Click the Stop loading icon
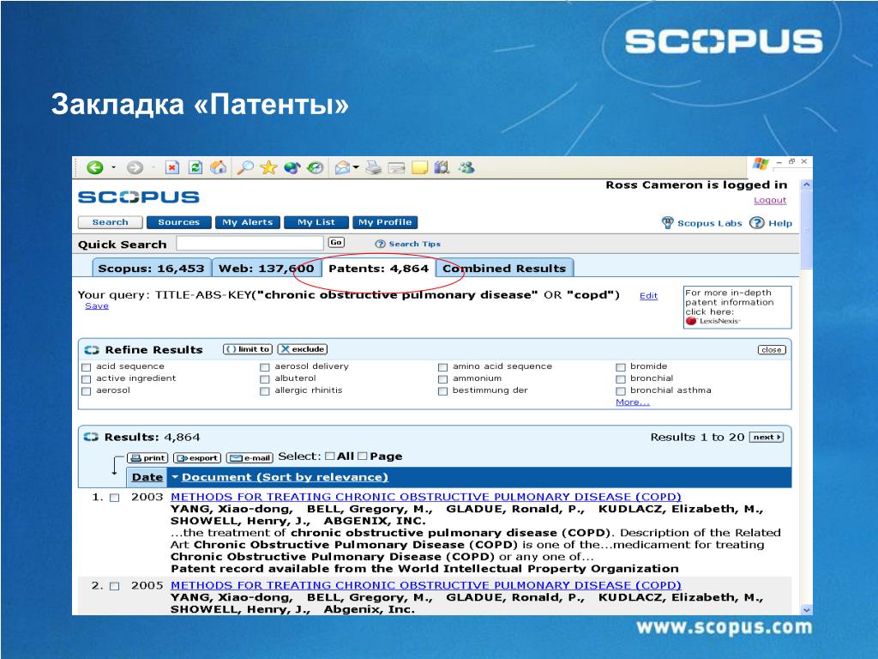The width and height of the screenshot is (878, 659). 171,167
